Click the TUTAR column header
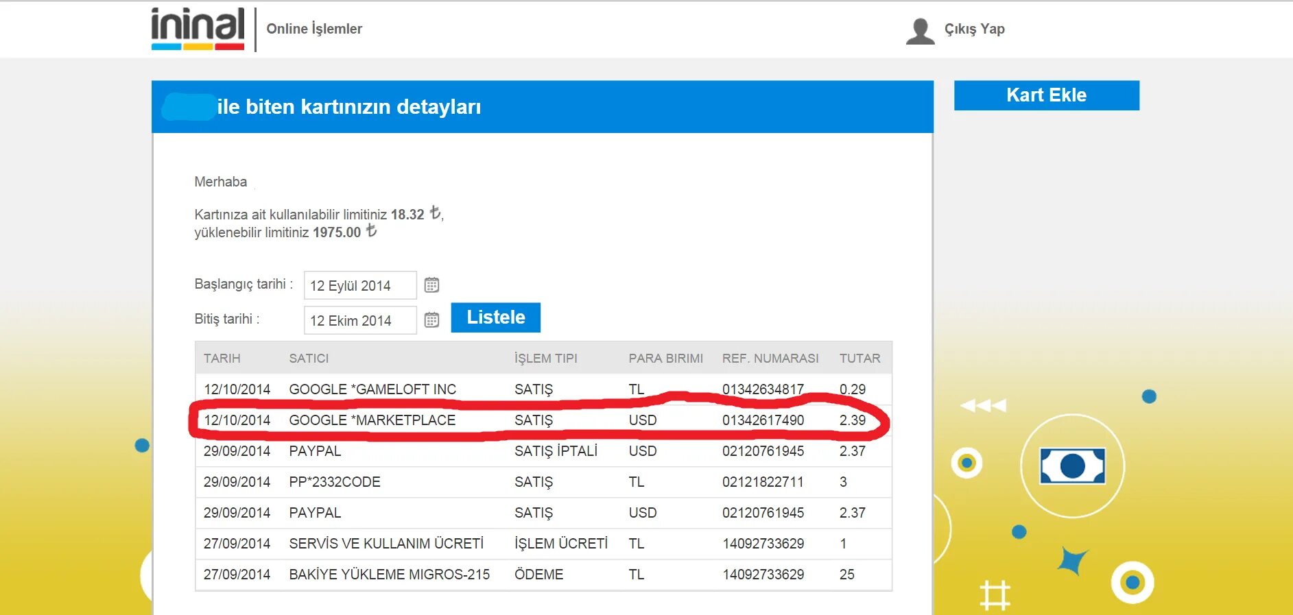Viewport: 1293px width, 615px height. point(859,359)
